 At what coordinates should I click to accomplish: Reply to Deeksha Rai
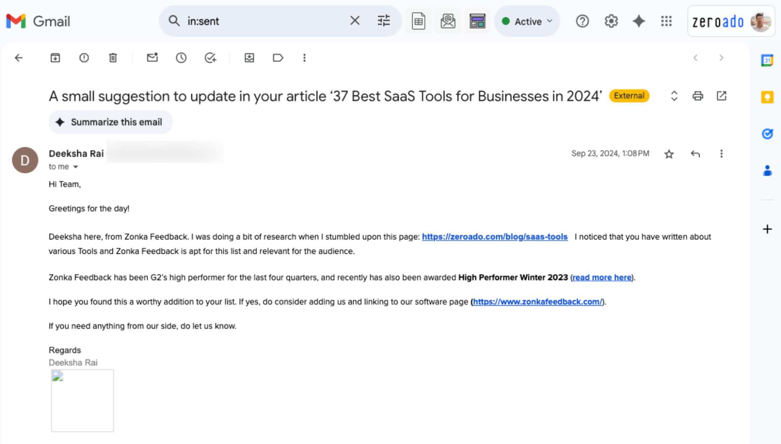(x=695, y=153)
